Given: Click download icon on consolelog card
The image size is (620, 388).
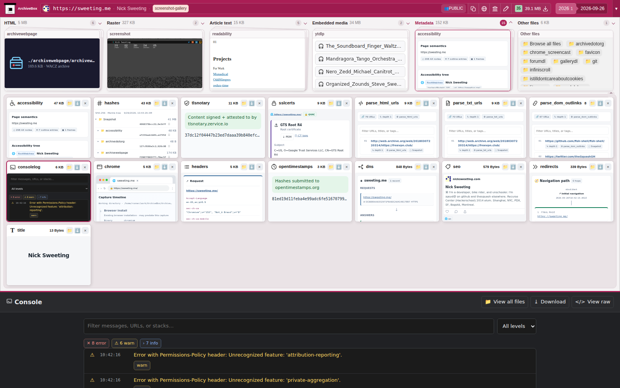Looking at the screenshot, I should pyautogui.click(x=77, y=167).
